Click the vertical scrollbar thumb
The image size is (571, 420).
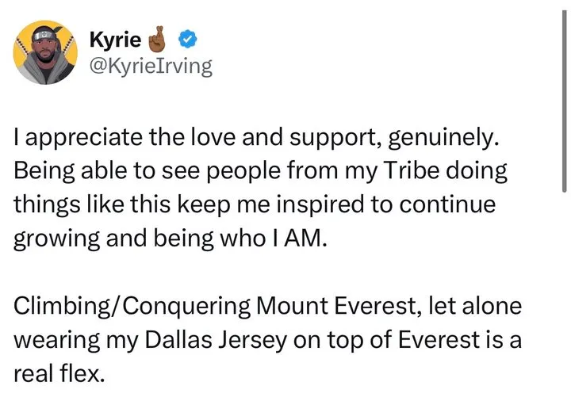[x=564, y=101]
